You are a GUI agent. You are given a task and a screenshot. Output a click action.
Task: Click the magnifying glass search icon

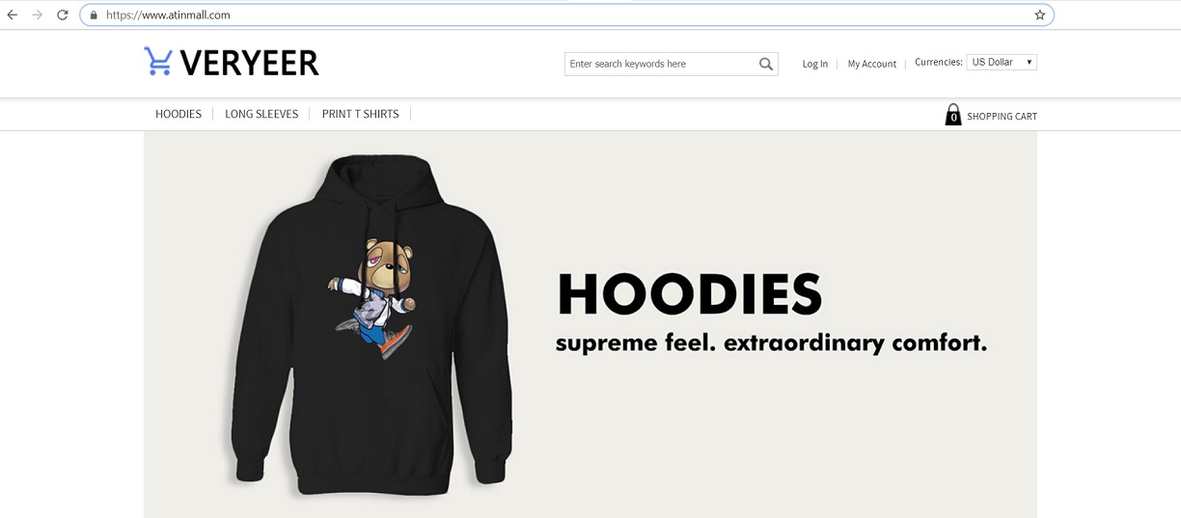pyautogui.click(x=766, y=64)
